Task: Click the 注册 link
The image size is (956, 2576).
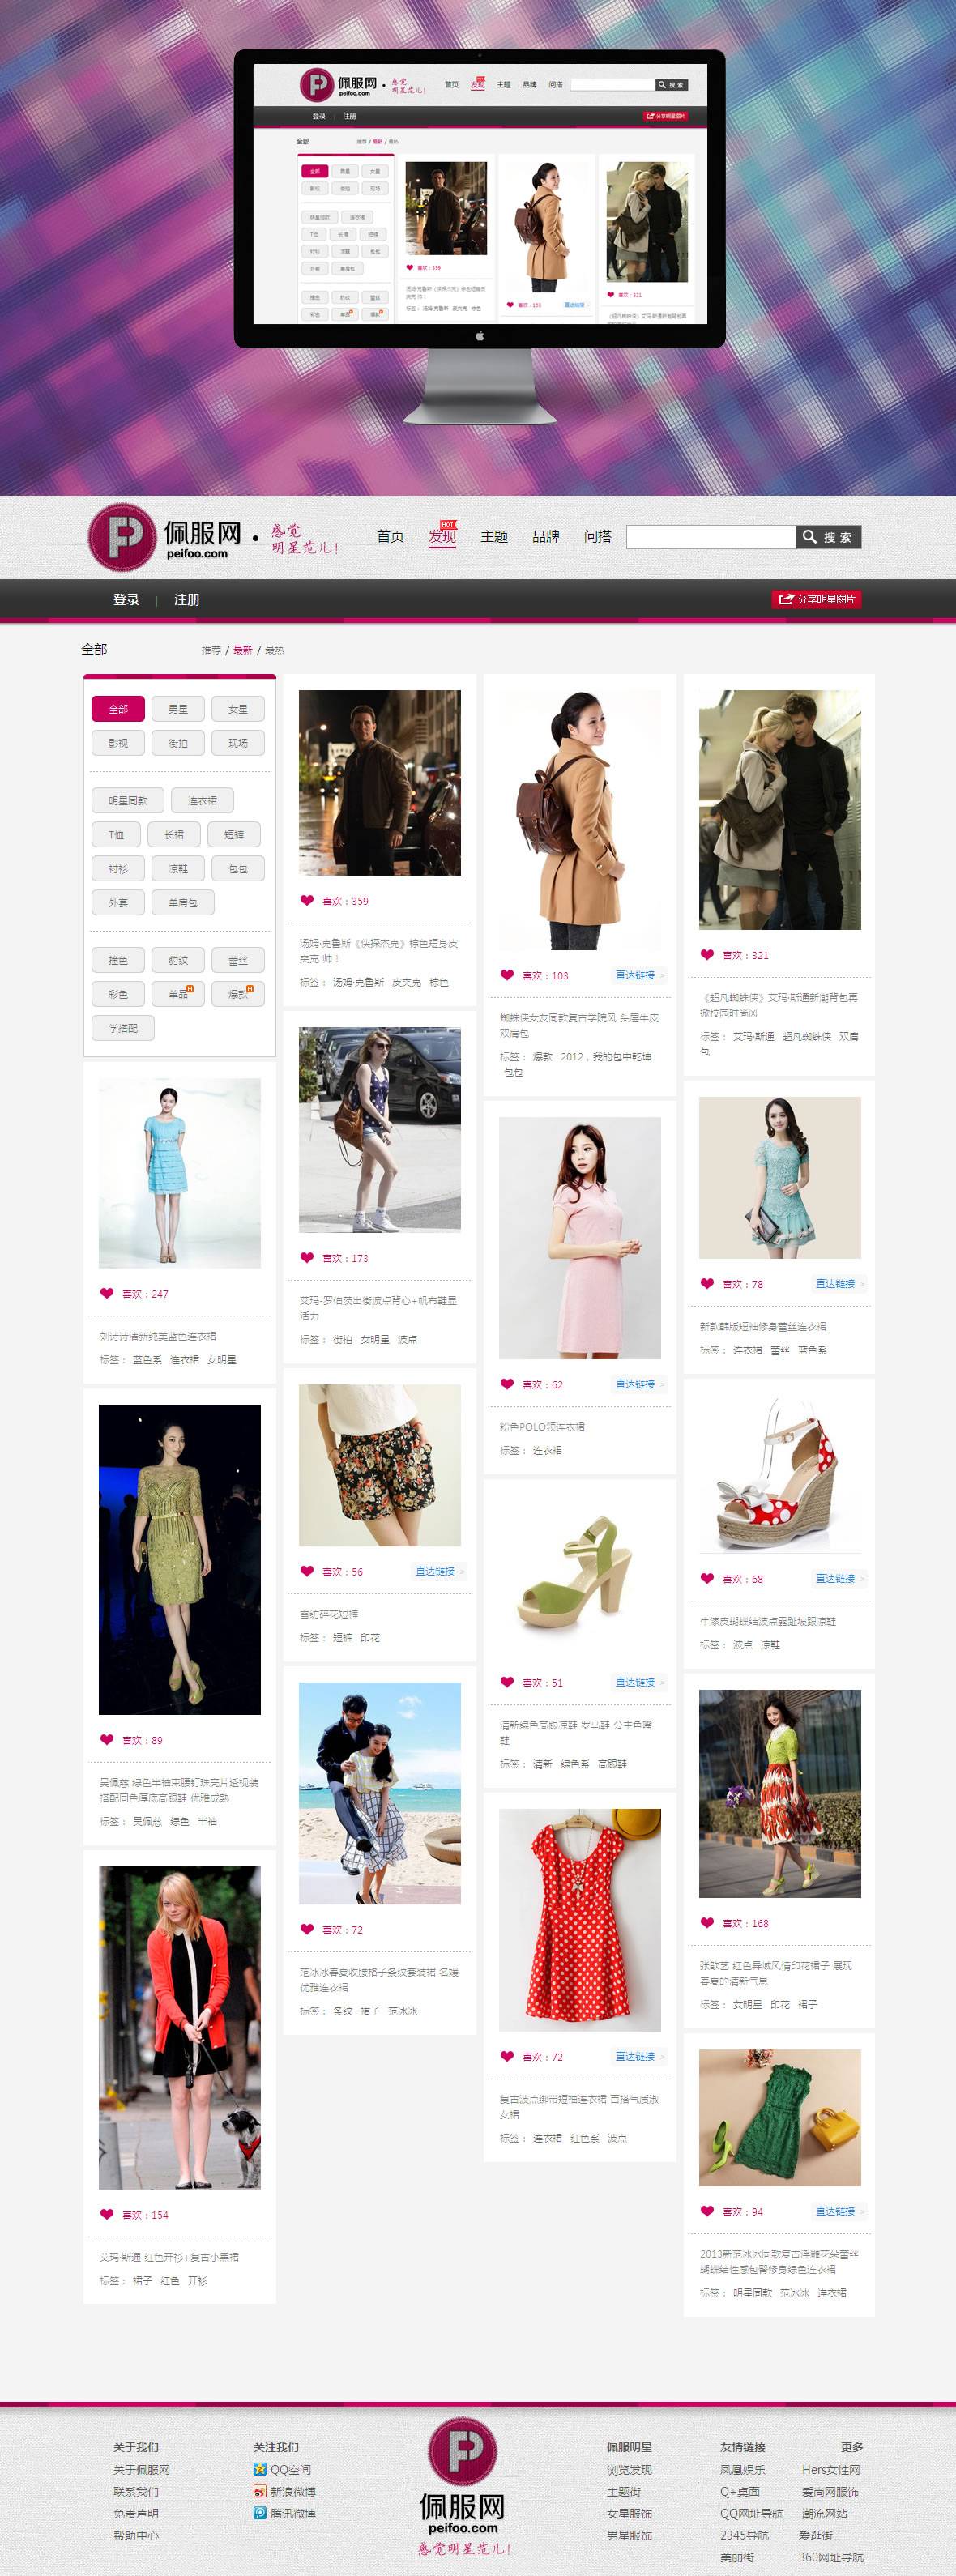Action: click(x=187, y=600)
